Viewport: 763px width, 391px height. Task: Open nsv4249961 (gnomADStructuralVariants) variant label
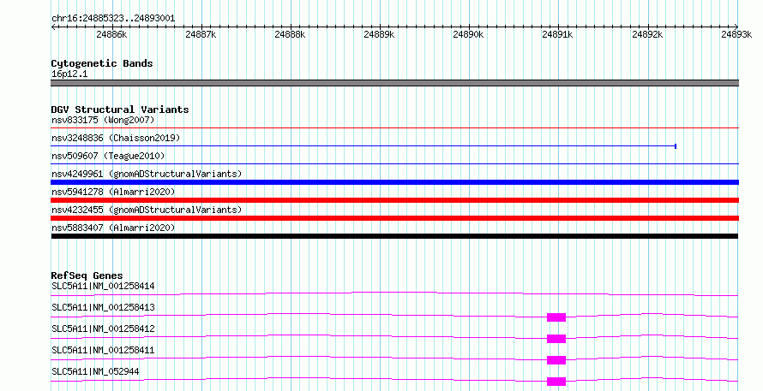pyautogui.click(x=147, y=174)
